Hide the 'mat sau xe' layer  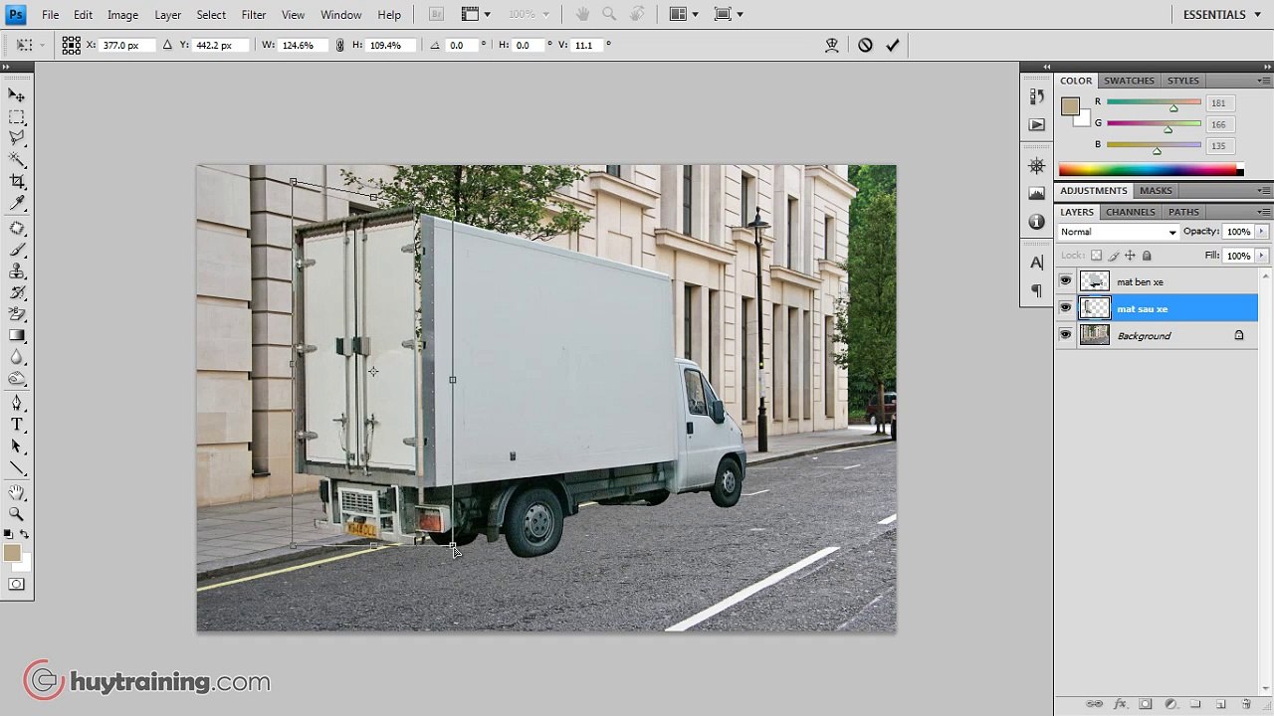coord(1066,308)
